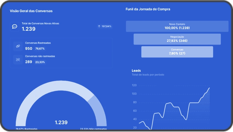Screen dimensions: 233x132
Task: Click the broken link icon for untracked conversations
Action: 18,60
